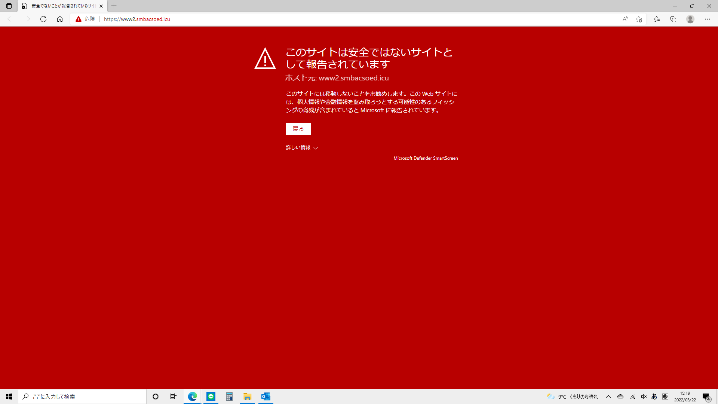Click the address bar URL field
The width and height of the screenshot is (718, 404).
359,19
